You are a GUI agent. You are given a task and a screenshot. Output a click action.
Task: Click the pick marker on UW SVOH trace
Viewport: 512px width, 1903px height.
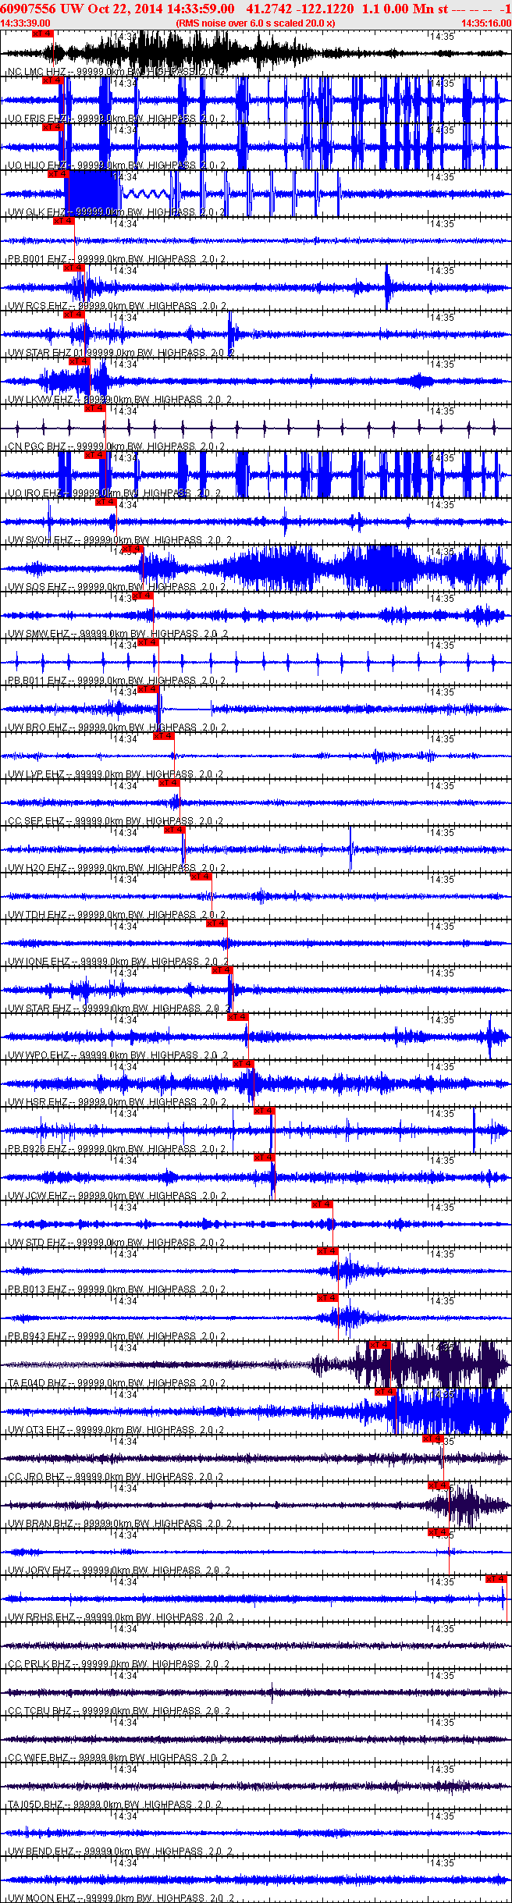pyautogui.click(x=105, y=502)
